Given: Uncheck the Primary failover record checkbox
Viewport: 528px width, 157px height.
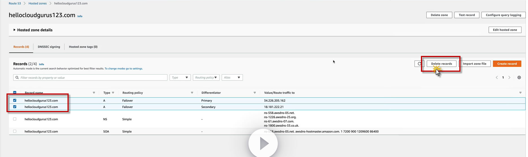Looking at the screenshot, I should (x=15, y=100).
